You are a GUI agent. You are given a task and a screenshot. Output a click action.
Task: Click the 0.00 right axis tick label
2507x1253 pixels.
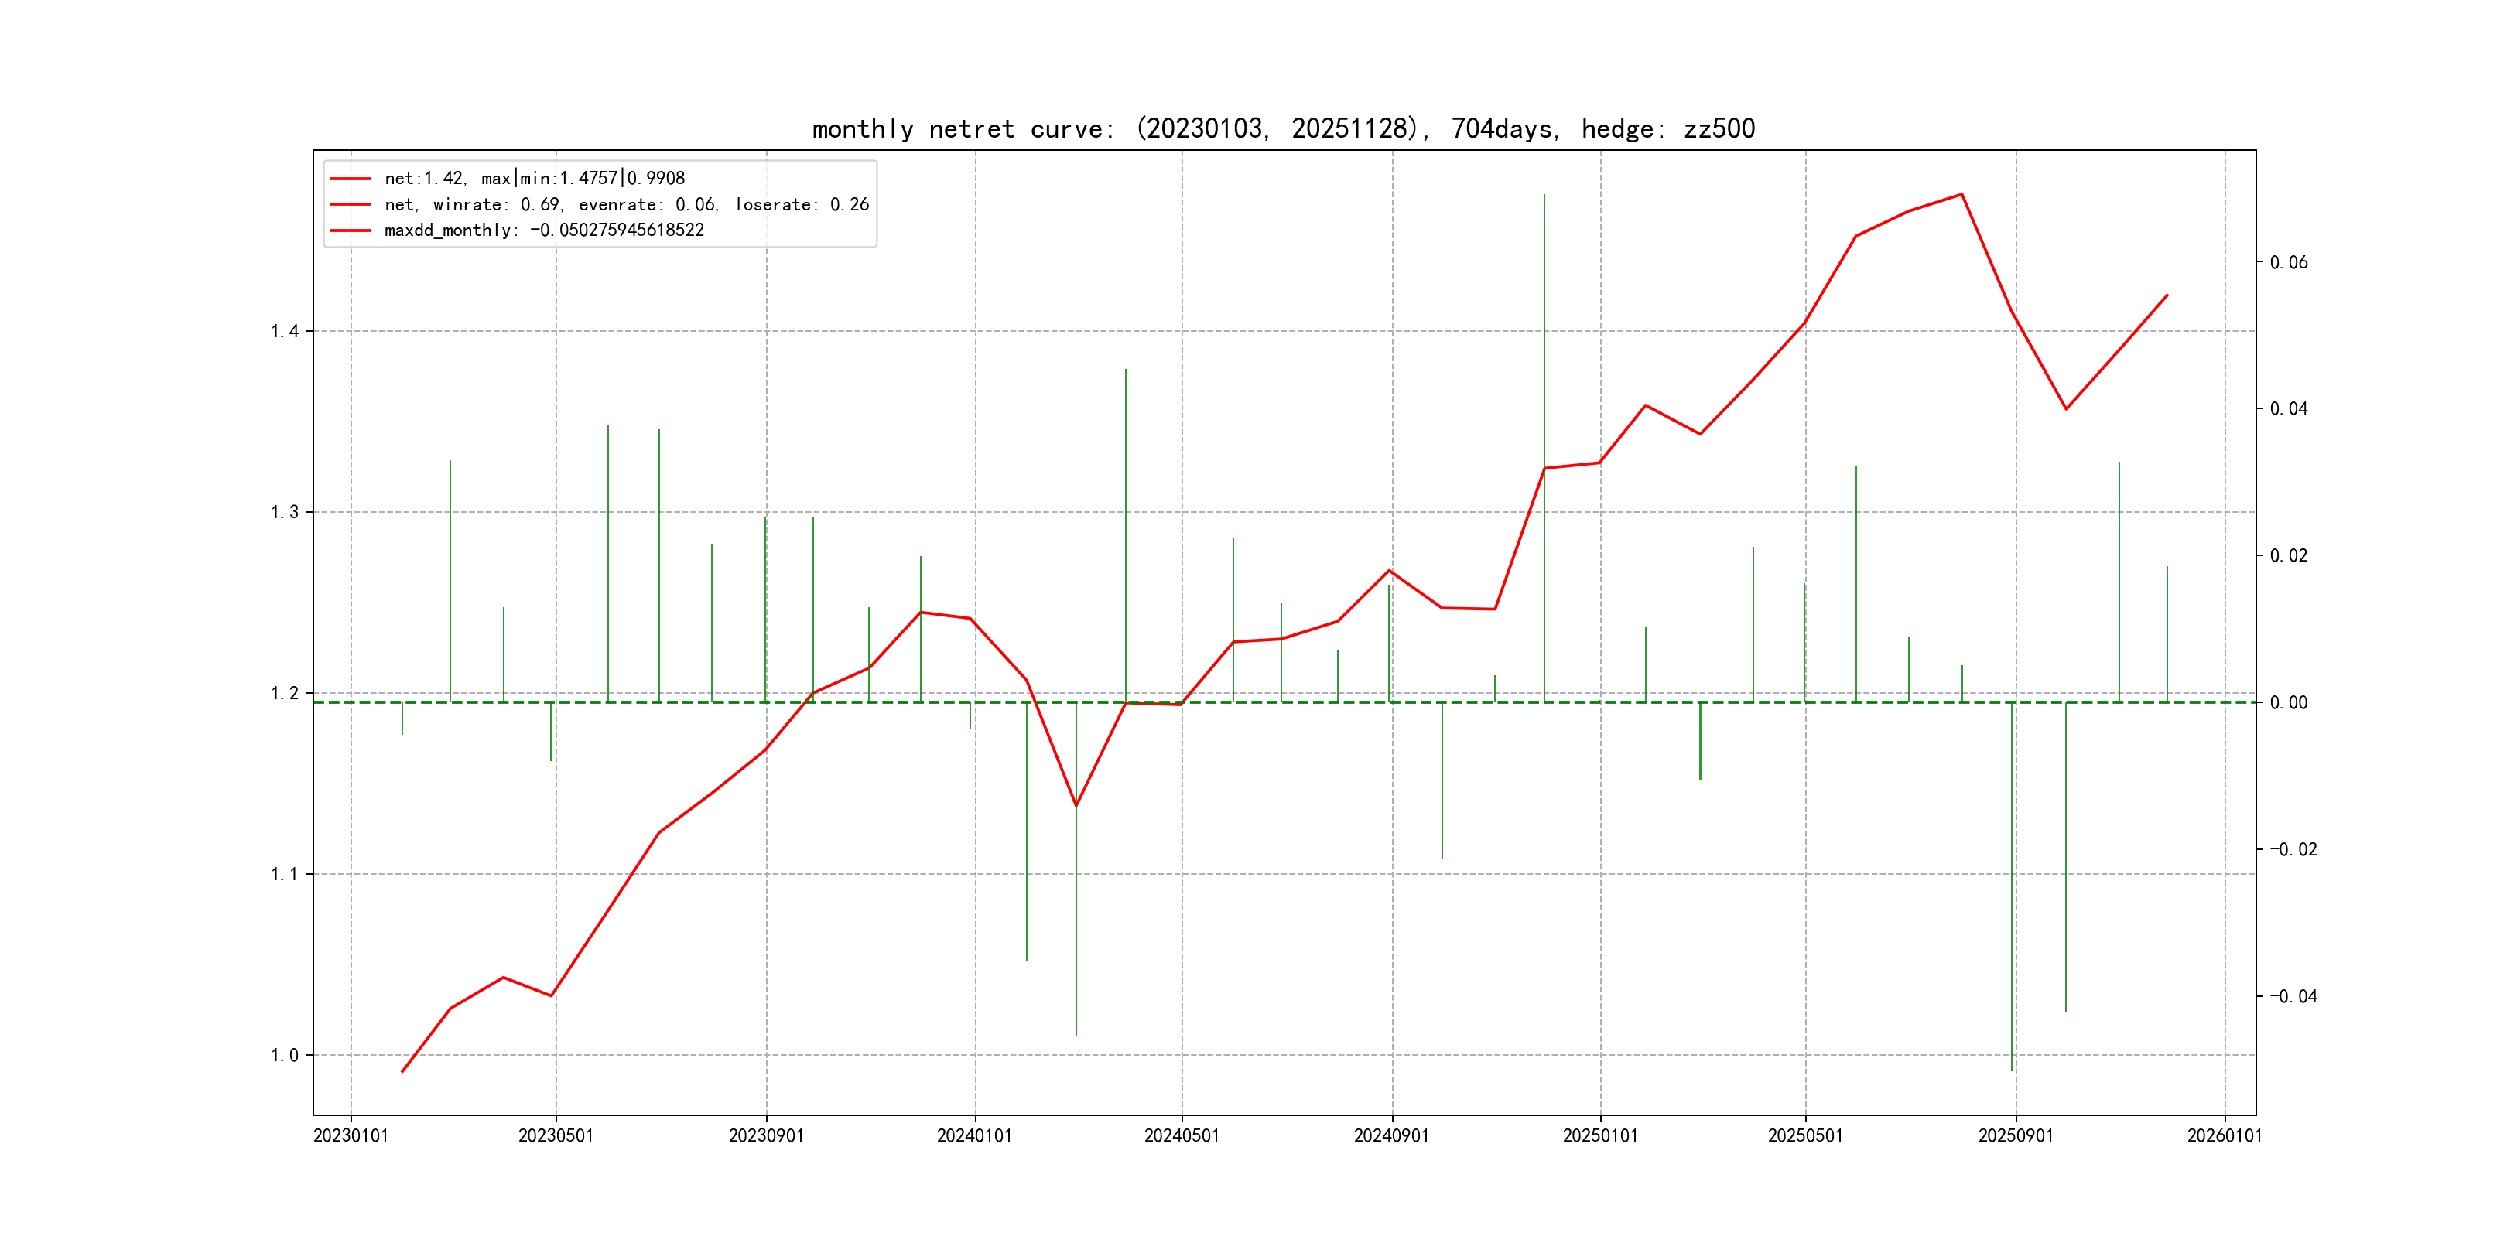pos(2288,702)
